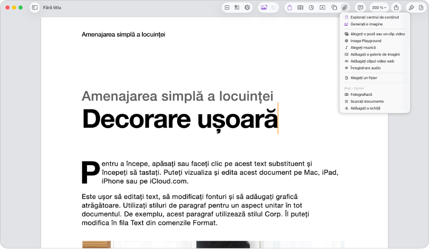This screenshot has height=249, width=429.
Task: Click the paragraph starting entru a începe
Action: click(220, 173)
